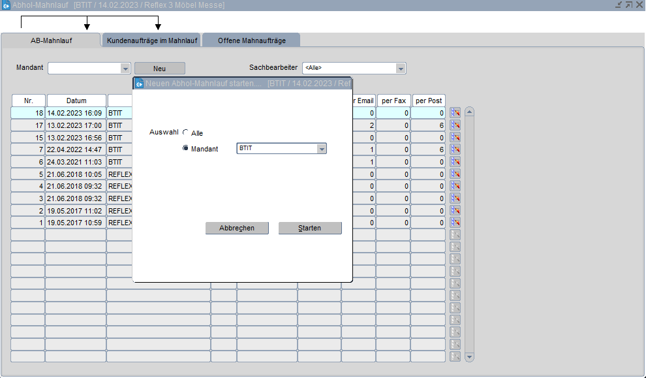Viewport: 646px width, 378px height.
Task: Open the row icon for run Nr. 15
Action: pyautogui.click(x=455, y=137)
